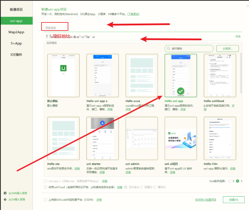The width and height of the screenshot is (249, 210).
Task: Click the 浏览 browse link
Action: [238, 37]
